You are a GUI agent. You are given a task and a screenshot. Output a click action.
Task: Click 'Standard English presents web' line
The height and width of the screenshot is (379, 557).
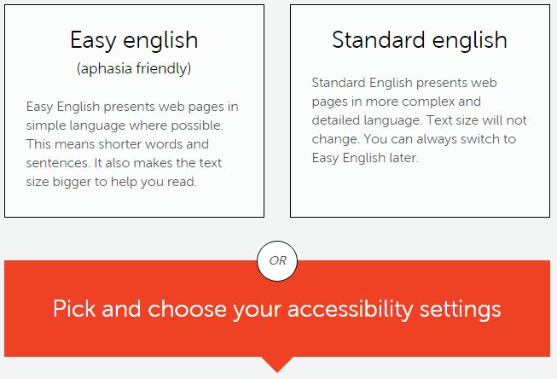pos(404,83)
